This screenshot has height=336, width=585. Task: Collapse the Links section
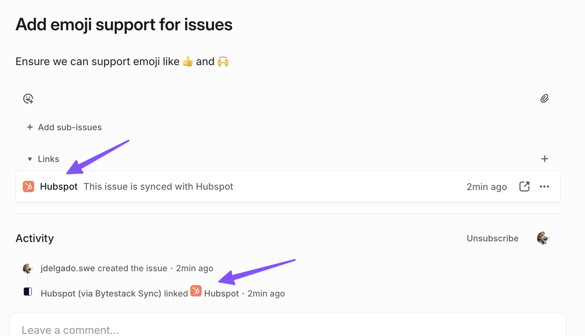(30, 159)
